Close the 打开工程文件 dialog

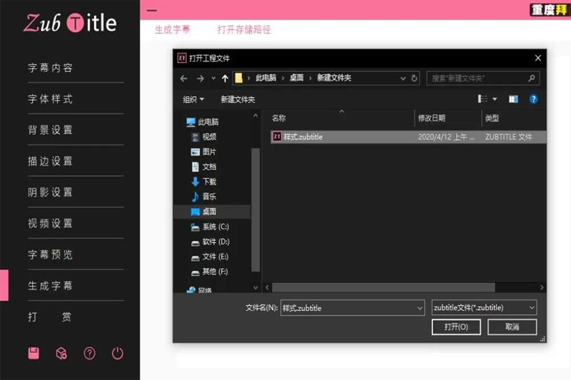(x=538, y=58)
